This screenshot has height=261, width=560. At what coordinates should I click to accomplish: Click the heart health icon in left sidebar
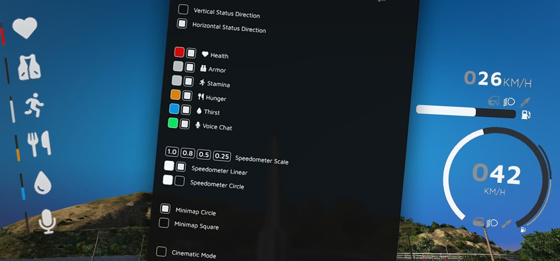click(x=26, y=28)
